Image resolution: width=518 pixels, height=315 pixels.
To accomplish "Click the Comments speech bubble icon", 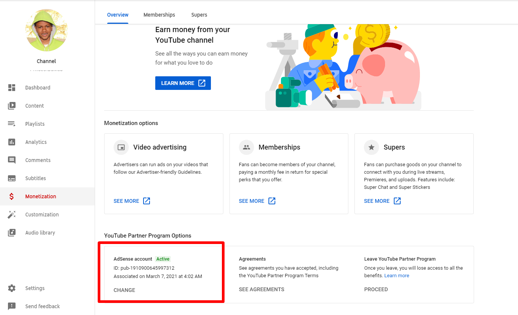I will (12, 160).
